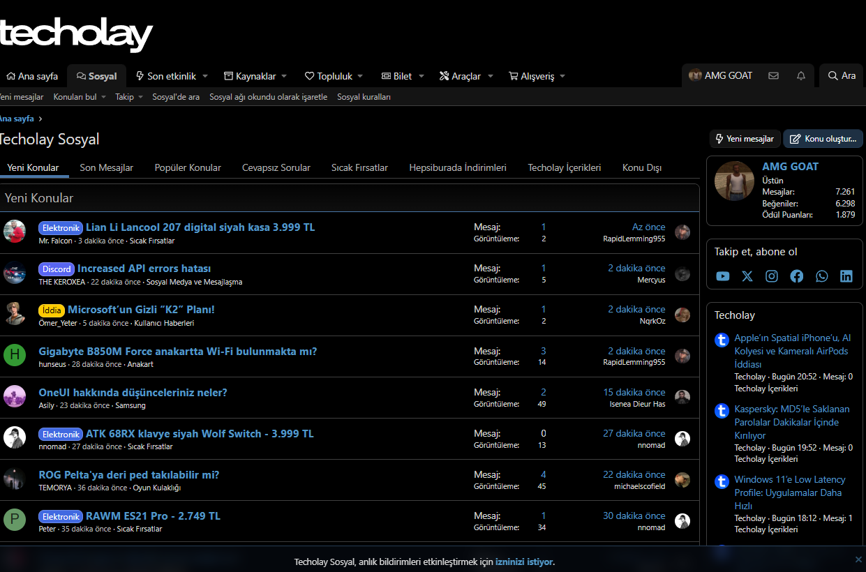Screen dimensions: 866x572
Task: Open the inbox envelope icon
Action: pos(773,76)
